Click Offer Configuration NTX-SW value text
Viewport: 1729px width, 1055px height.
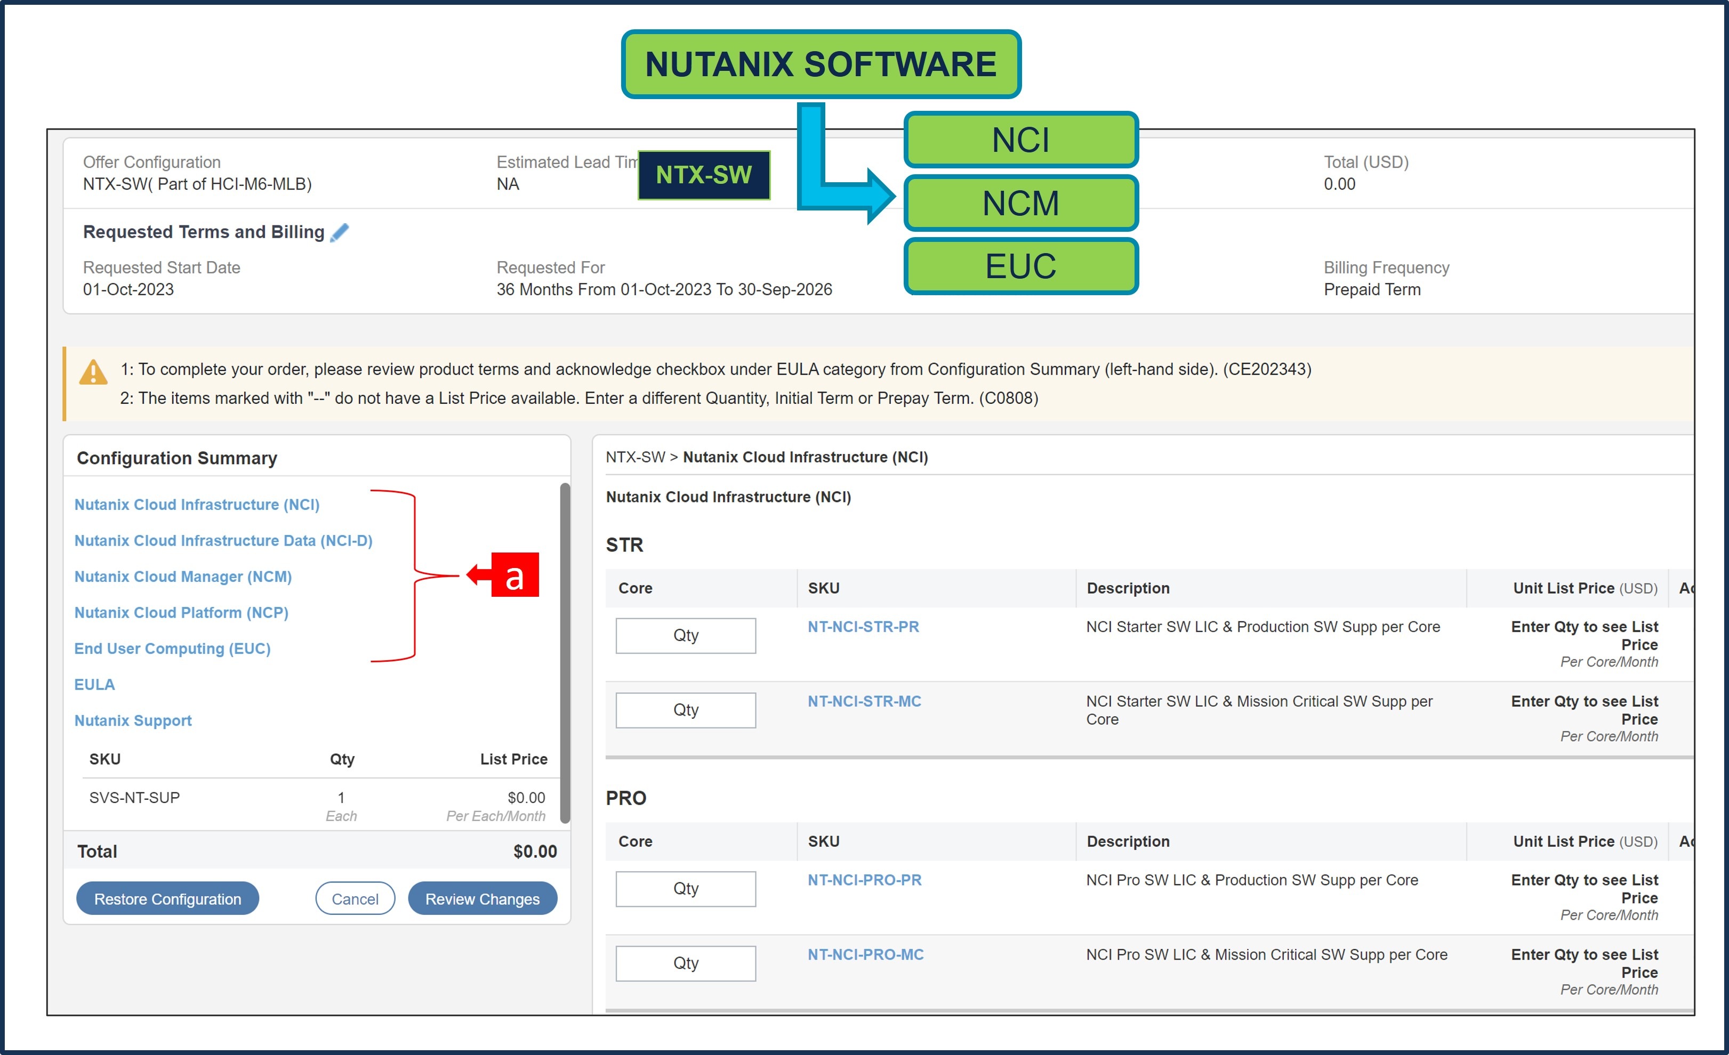point(197,184)
